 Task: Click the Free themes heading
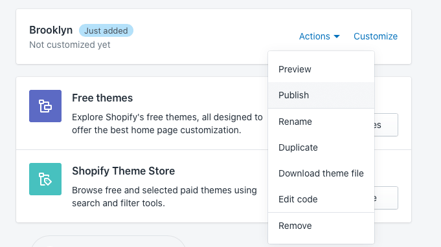[102, 98]
